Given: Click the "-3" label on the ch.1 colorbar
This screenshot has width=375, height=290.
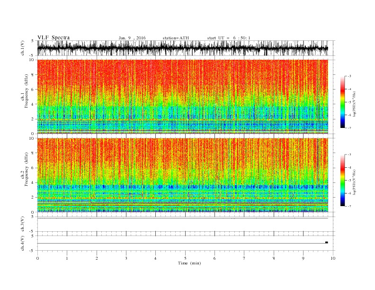Looking at the screenshot, I should coord(349,76).
